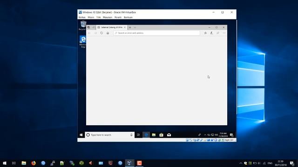Open the guest VM Start menu
Image resolution: width=298 pixels, height=167 pixels.
point(81,135)
